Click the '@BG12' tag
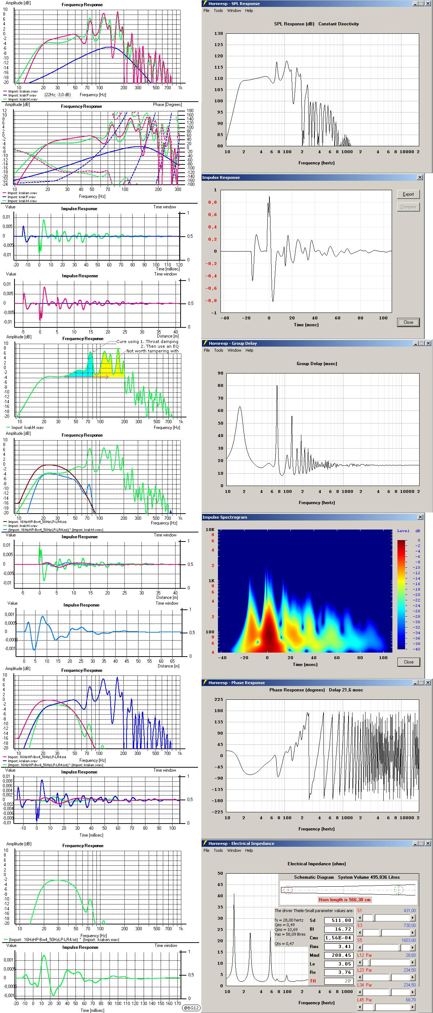The width and height of the screenshot is (433, 1013). [191, 1008]
